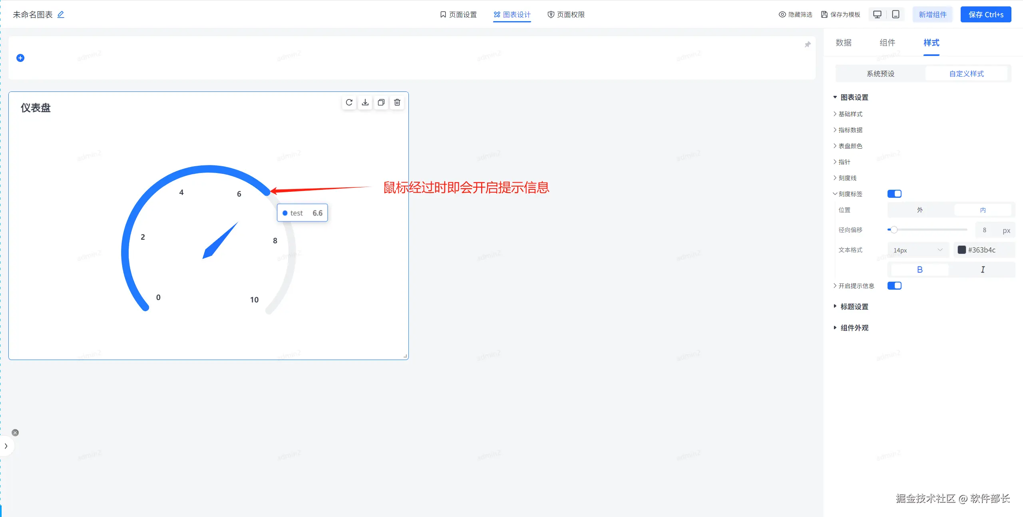Screen dimensions: 1023x517
Task: Click the pin icon on the filter bar
Action: (807, 44)
